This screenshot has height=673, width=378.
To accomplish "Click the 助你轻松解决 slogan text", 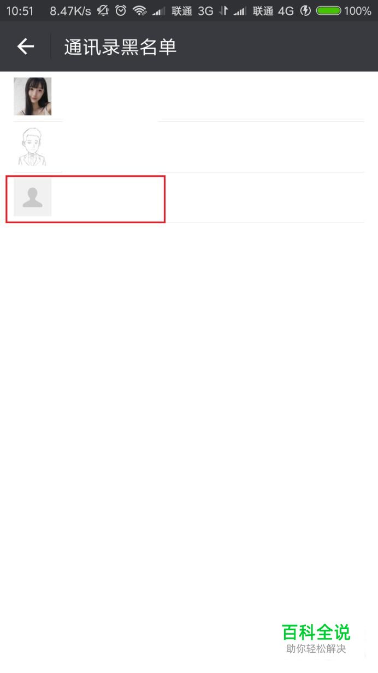I will [316, 649].
